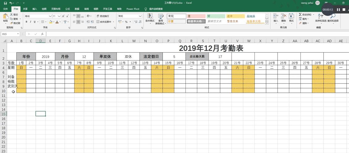349x153 pixels.
Task: Toggle Middle Align vertical alignment
Action: (78, 16)
